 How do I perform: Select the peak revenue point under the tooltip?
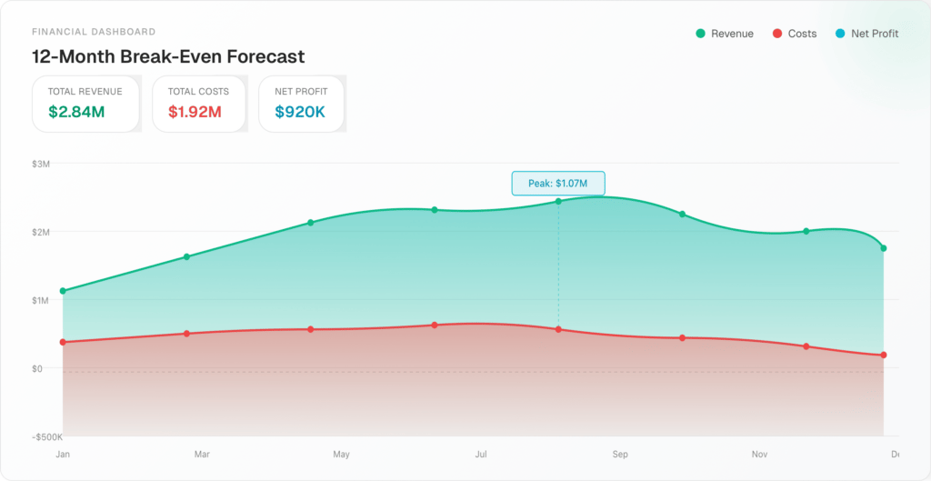pyautogui.click(x=558, y=201)
